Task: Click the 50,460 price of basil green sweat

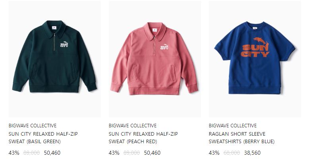Action: tap(52, 153)
